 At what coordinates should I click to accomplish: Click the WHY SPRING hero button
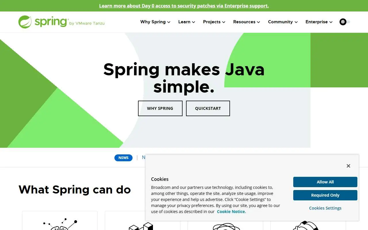pyautogui.click(x=160, y=108)
